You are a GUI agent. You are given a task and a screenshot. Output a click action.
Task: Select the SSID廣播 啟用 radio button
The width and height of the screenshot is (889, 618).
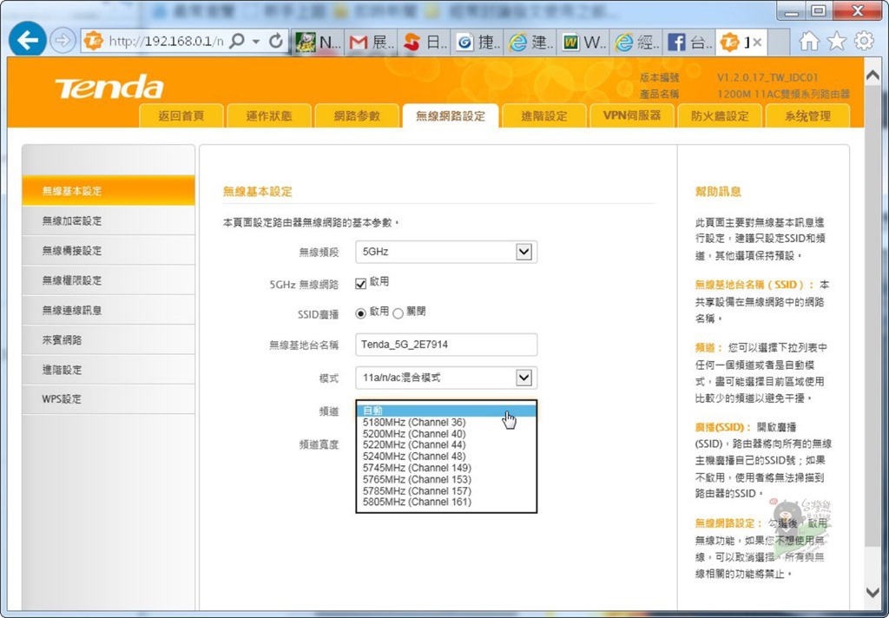click(x=361, y=313)
